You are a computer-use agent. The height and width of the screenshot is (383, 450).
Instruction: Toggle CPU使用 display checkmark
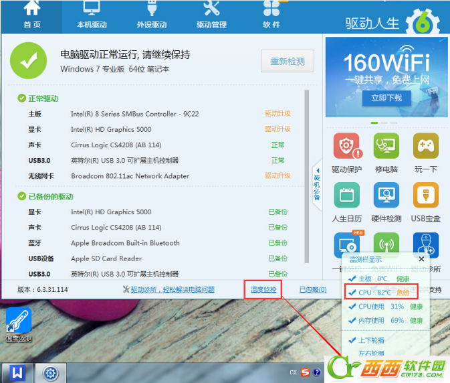click(x=352, y=307)
